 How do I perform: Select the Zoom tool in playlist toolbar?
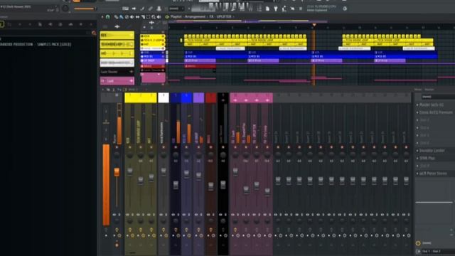pyautogui.click(x=154, y=17)
